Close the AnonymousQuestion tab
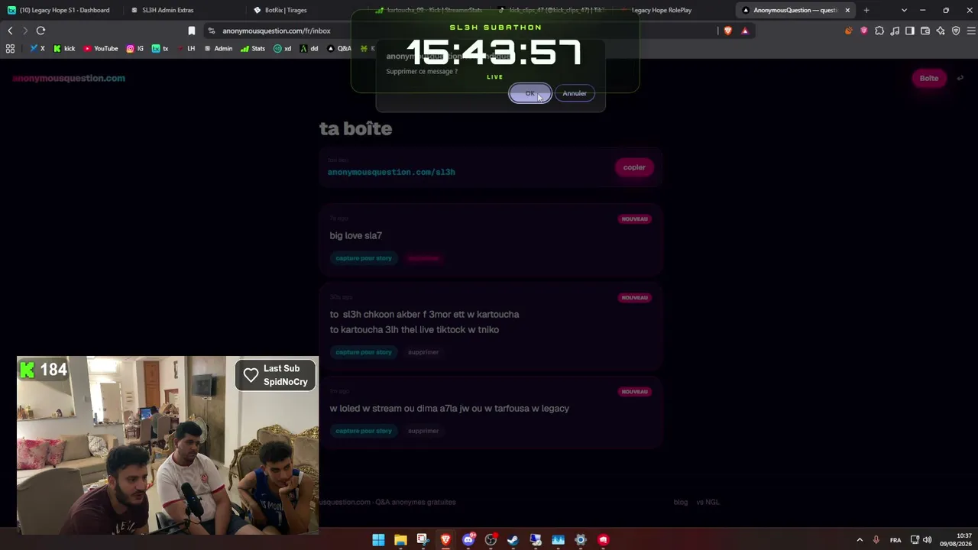This screenshot has width=978, height=550. tap(847, 10)
